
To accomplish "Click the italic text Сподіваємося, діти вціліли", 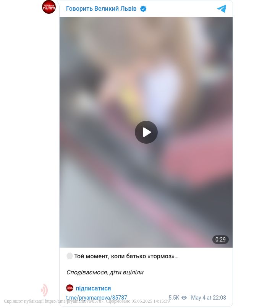I will (x=105, y=272).
